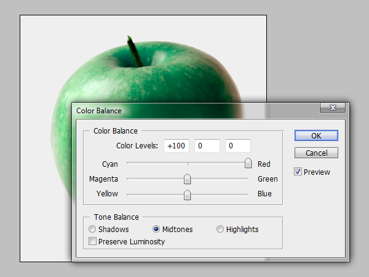This screenshot has width=369, height=277.
Task: Click the second Color Levels field
Action: click(207, 145)
